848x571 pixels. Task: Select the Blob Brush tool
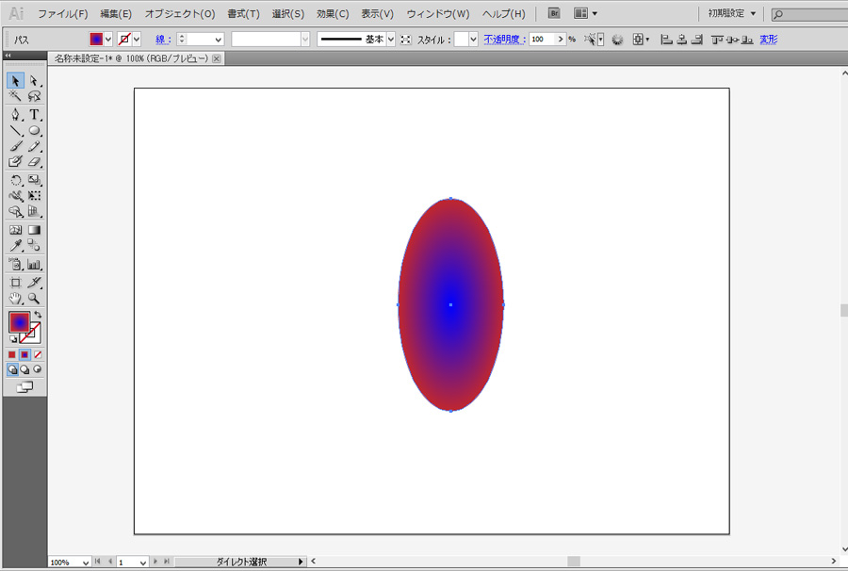click(x=15, y=162)
